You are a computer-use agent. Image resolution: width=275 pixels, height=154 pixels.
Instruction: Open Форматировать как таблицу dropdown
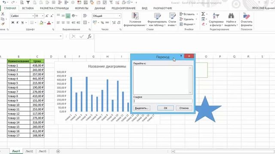pos(157,20)
